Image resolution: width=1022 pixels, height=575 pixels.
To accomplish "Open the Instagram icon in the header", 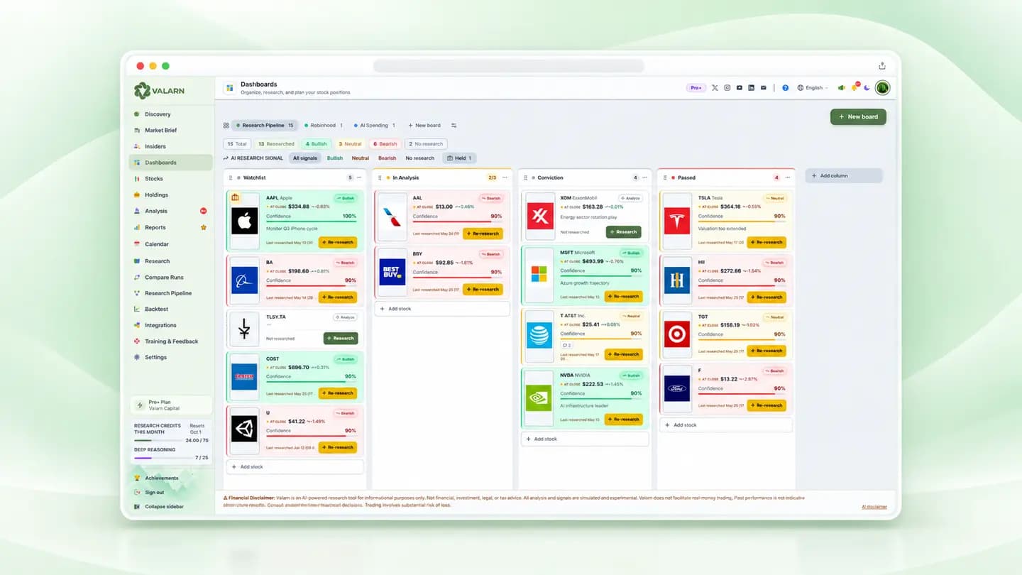I will coord(727,88).
